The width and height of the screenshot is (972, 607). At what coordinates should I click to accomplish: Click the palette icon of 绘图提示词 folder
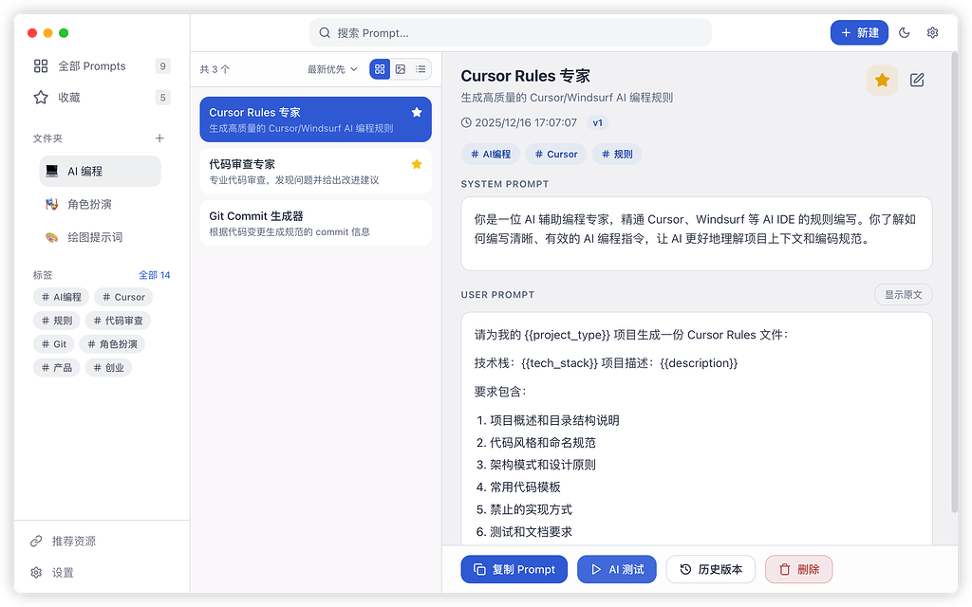(x=52, y=237)
